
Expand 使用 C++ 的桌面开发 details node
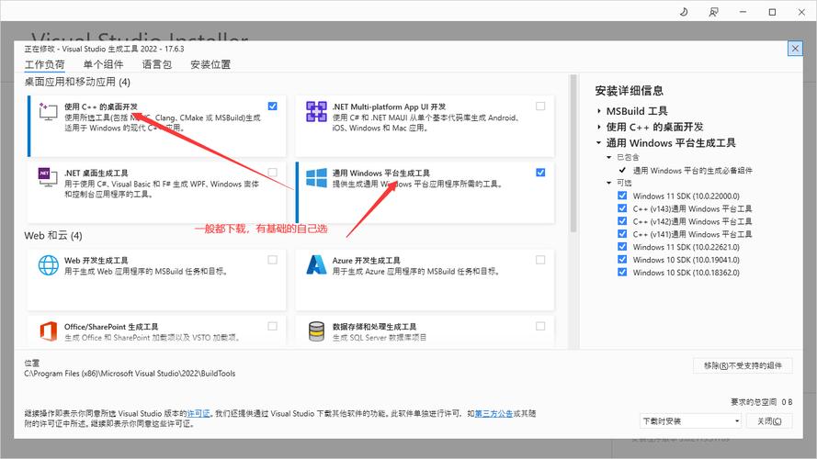coord(599,127)
